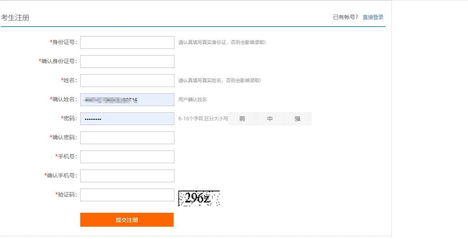Focus the 确认手机号 text box
This screenshot has height=239, width=468.
click(x=127, y=176)
